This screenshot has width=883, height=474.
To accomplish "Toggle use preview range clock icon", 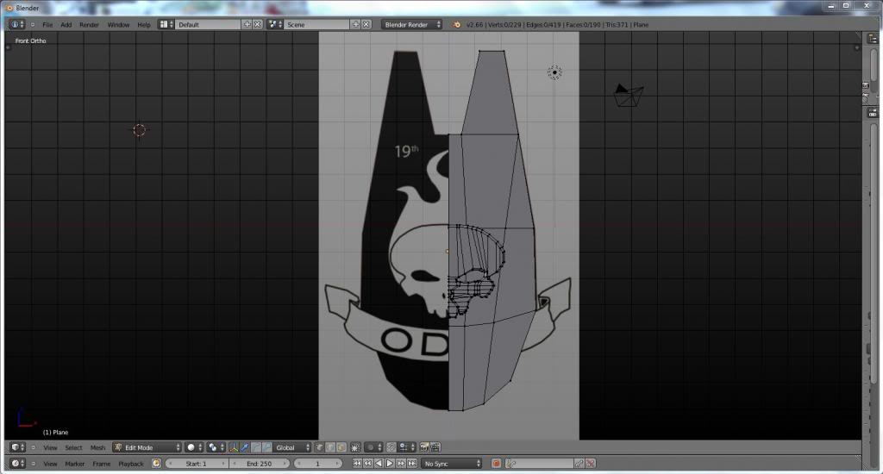I will pos(156,464).
